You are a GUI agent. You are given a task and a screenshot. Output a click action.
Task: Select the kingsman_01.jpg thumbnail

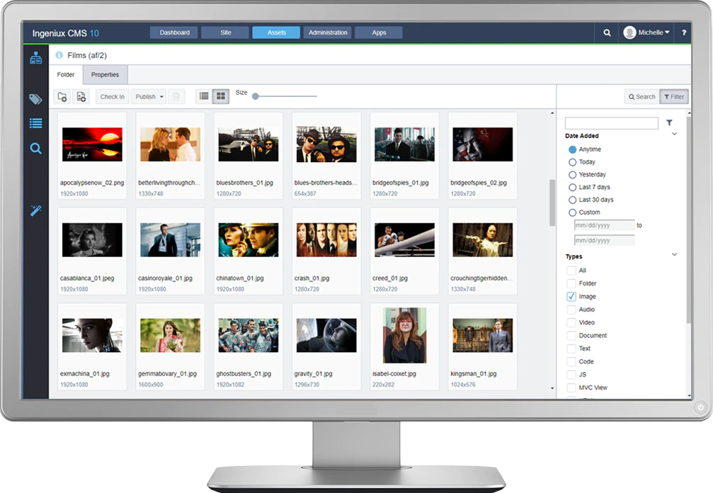483,336
